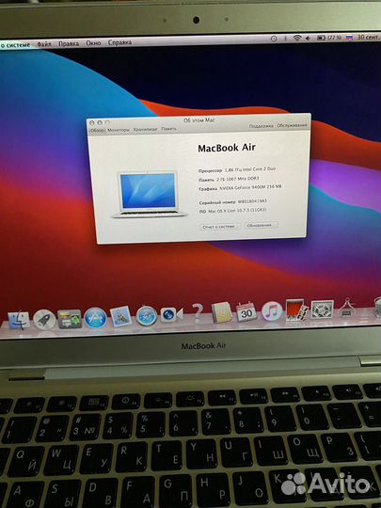
Task: Open the Справка menu
Action: pyautogui.click(x=119, y=42)
